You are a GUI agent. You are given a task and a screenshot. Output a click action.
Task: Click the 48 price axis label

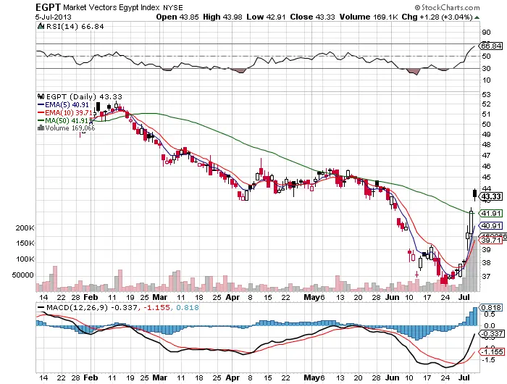486,145
